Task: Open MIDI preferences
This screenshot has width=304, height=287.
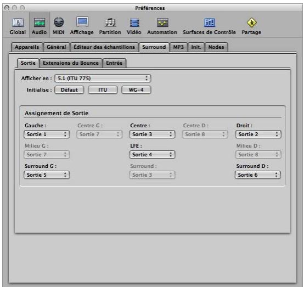Action: click(x=59, y=26)
